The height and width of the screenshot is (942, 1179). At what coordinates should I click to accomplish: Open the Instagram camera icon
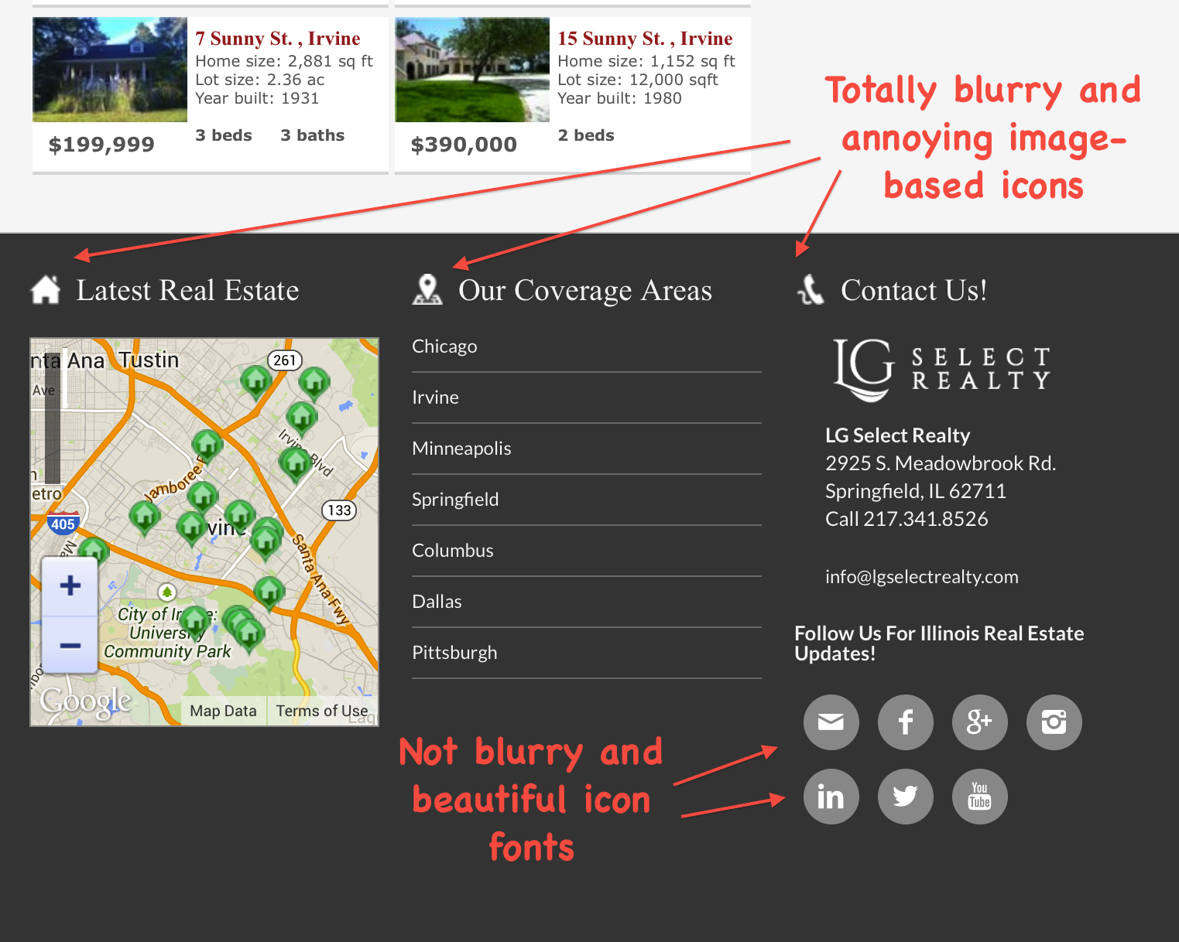click(1054, 722)
